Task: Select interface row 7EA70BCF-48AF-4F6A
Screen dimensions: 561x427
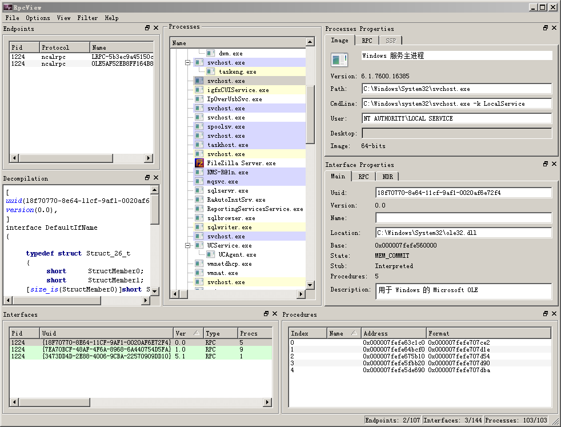Action: 141,349
